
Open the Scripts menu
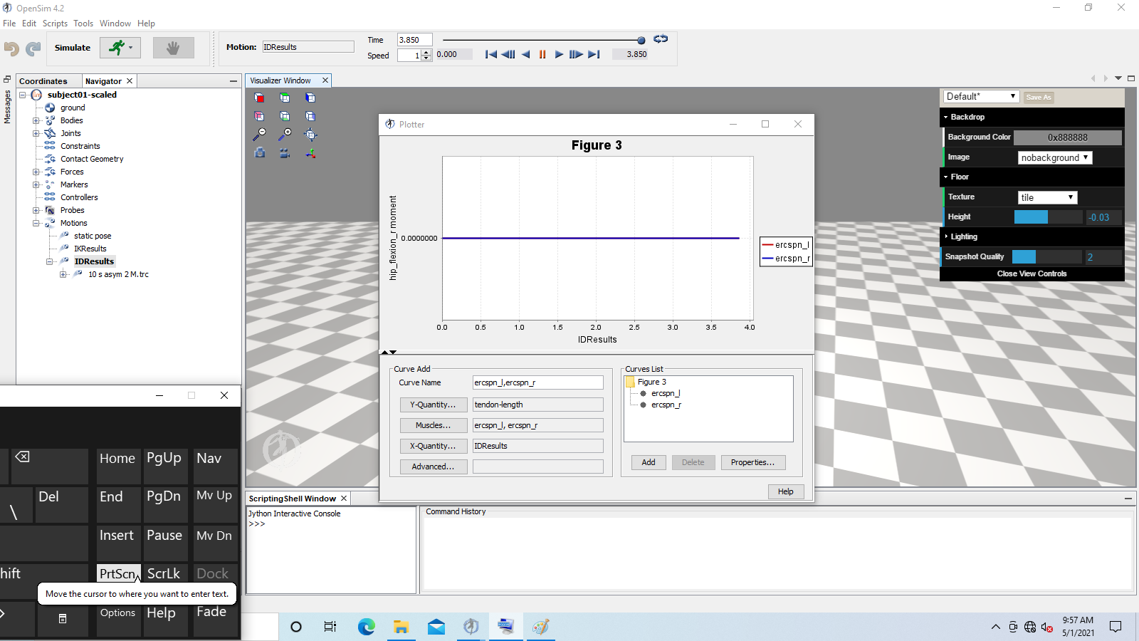tap(55, 24)
